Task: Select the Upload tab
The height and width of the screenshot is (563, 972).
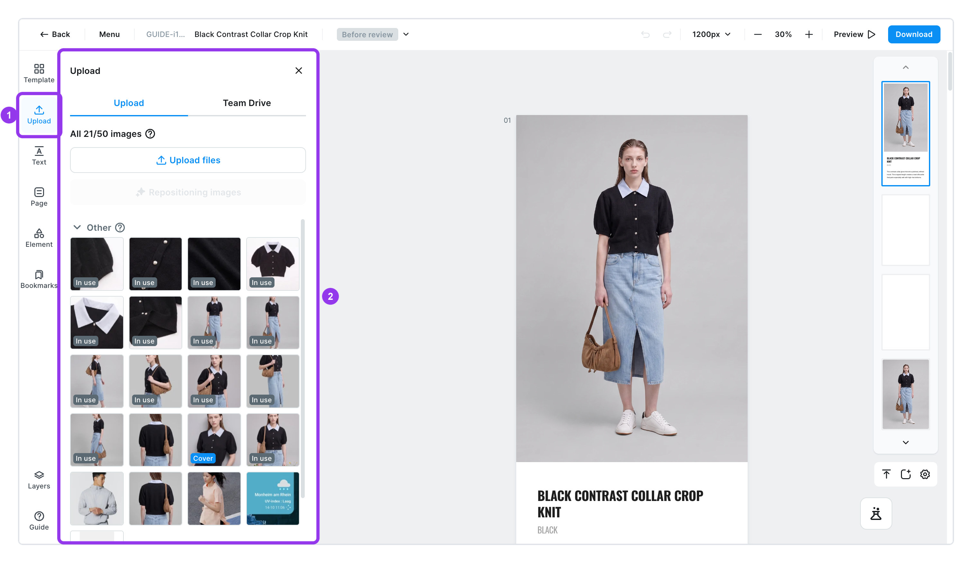Action: point(129,103)
